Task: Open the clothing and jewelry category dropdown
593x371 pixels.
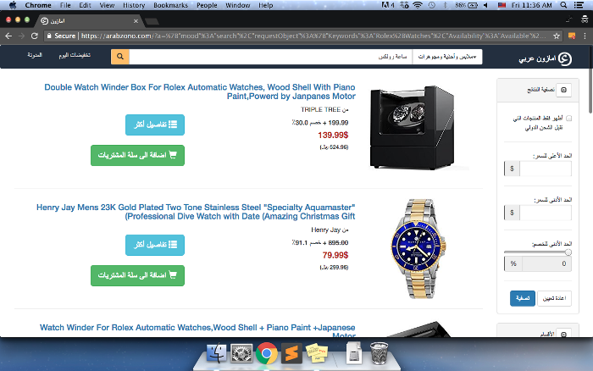Action: (x=447, y=57)
